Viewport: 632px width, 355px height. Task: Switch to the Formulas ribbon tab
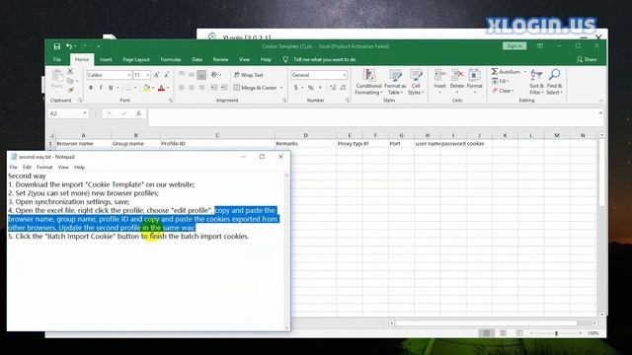171,59
